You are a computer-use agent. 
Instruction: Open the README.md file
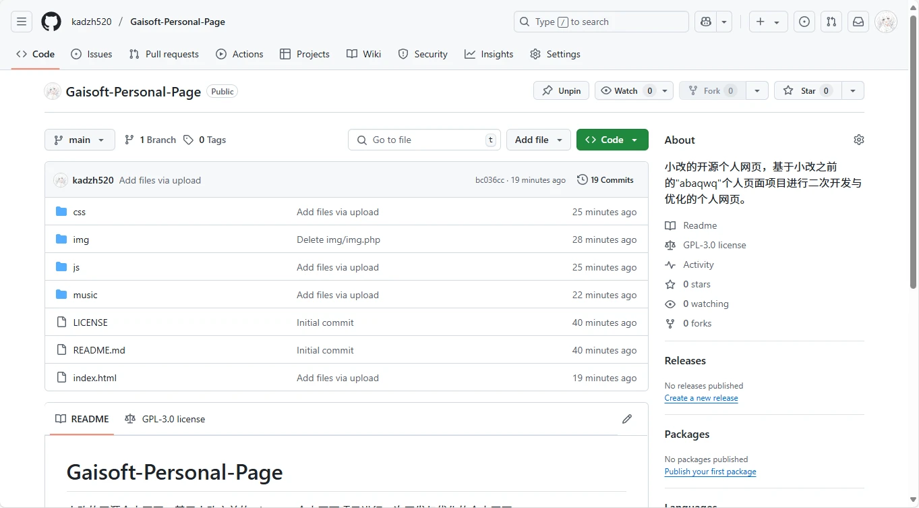point(99,350)
